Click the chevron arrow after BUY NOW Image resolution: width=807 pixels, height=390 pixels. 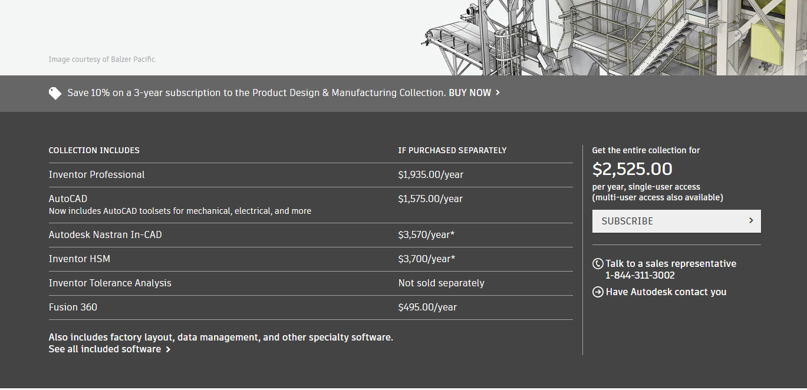(x=498, y=93)
